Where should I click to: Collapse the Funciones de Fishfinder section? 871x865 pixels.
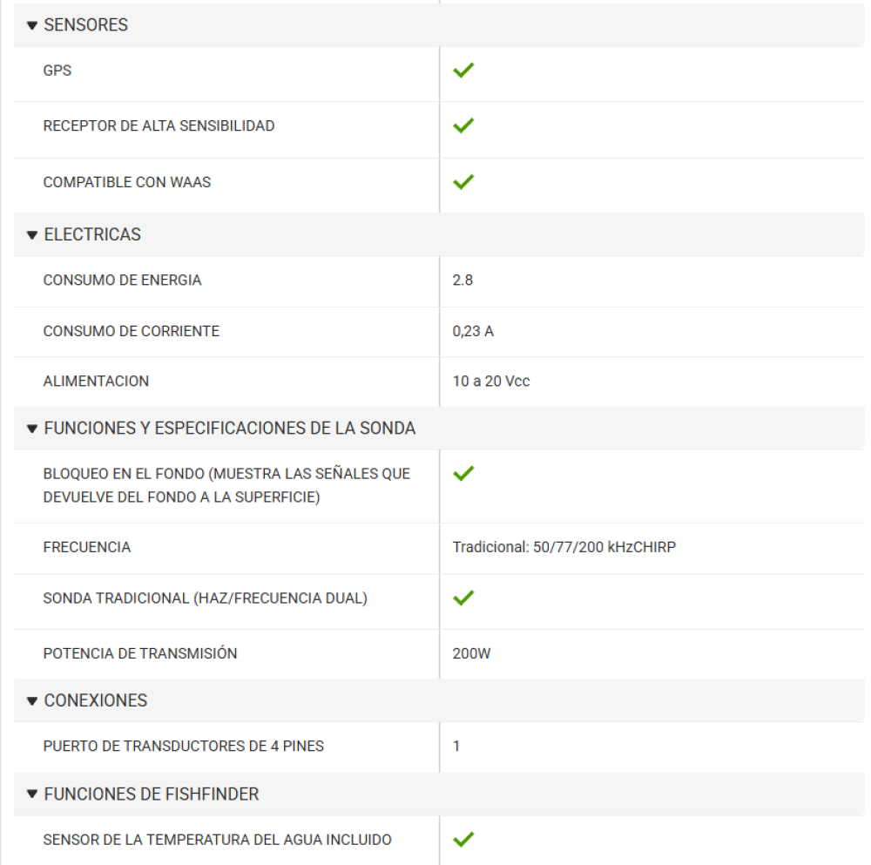click(x=33, y=794)
